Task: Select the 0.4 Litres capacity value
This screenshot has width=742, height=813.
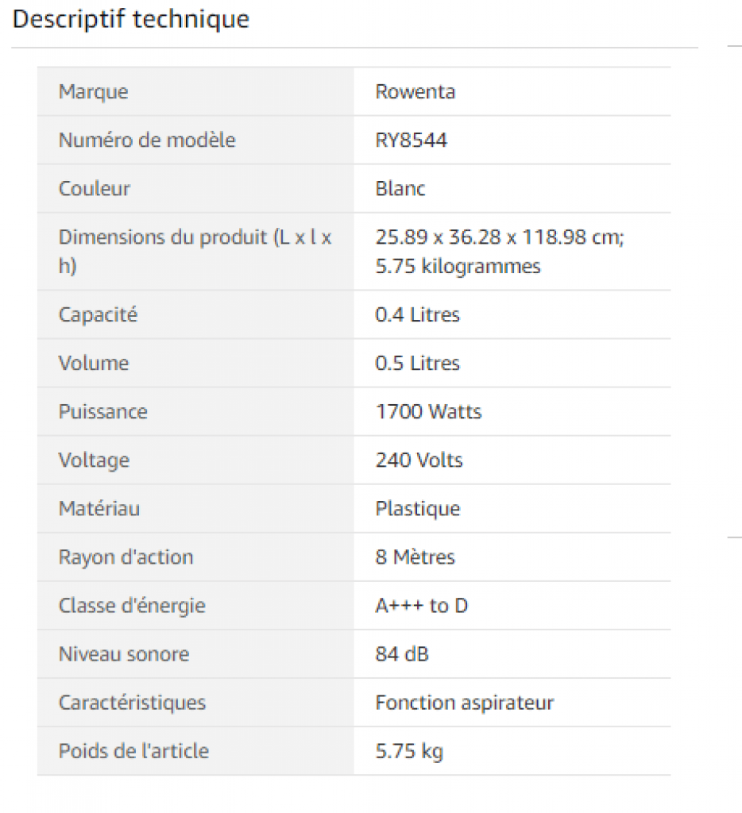Action: pos(417,314)
